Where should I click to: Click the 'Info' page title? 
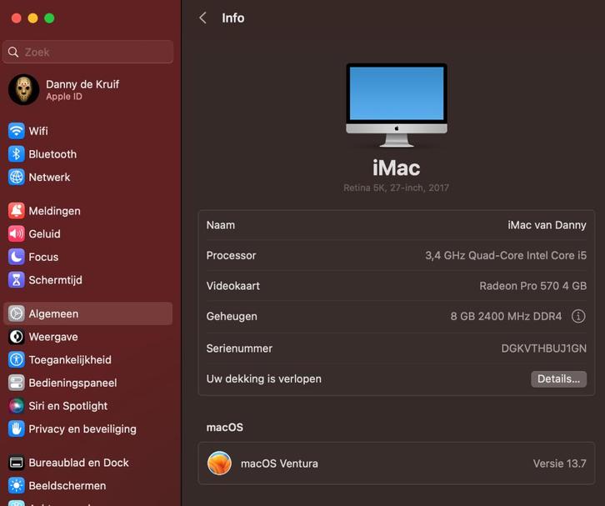point(233,18)
